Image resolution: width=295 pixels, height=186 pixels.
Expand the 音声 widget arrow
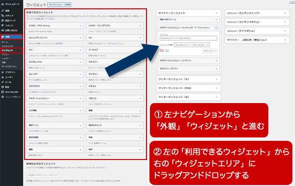pyautogui.click(x=140, y=150)
